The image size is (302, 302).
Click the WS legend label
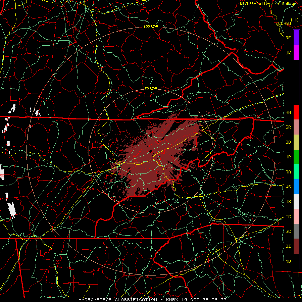(288, 187)
